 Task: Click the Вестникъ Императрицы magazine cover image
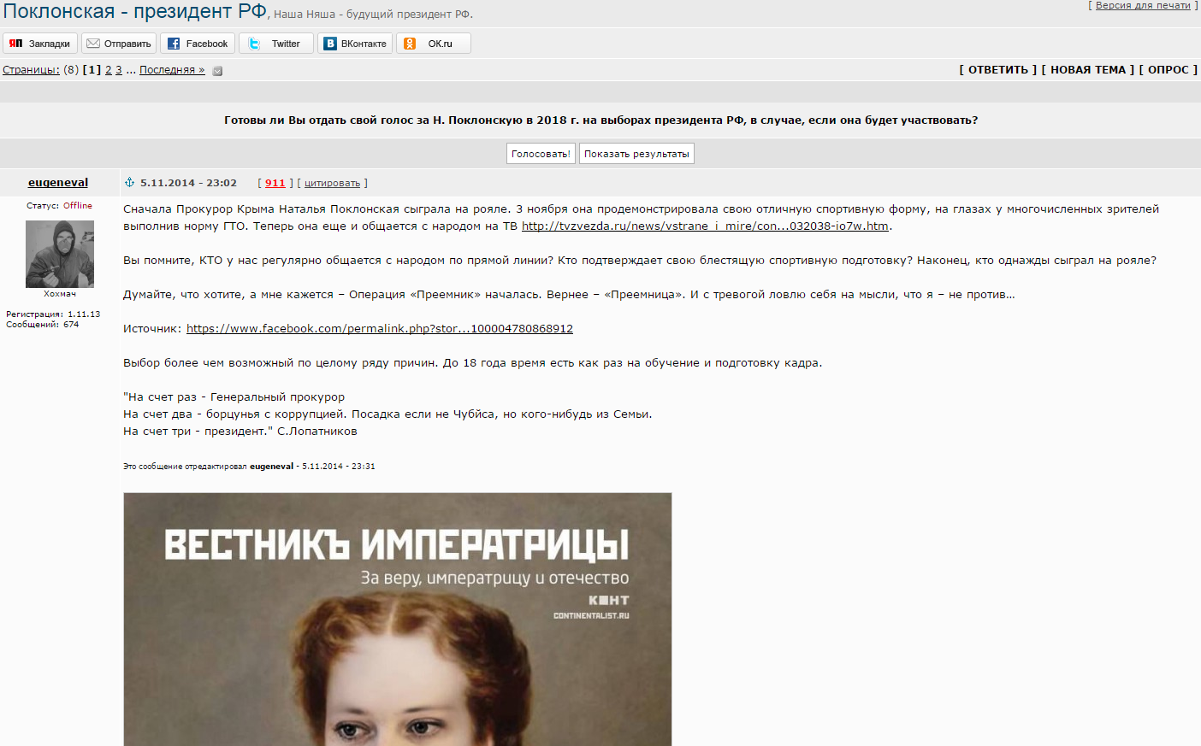click(398, 620)
